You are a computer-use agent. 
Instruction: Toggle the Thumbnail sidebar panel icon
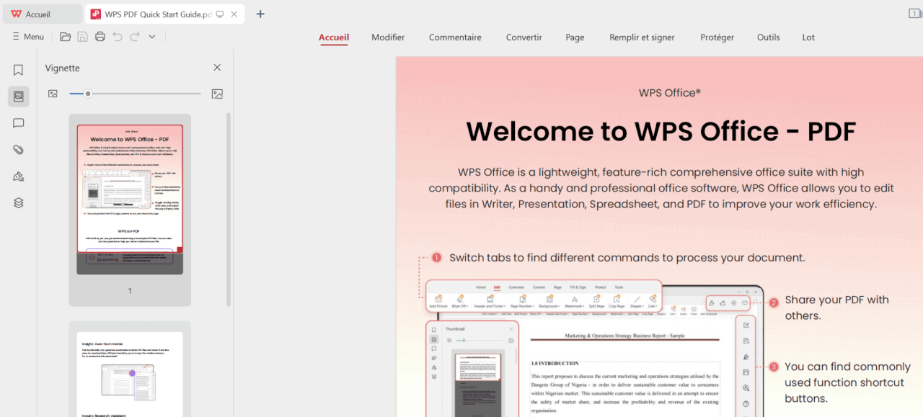19,97
